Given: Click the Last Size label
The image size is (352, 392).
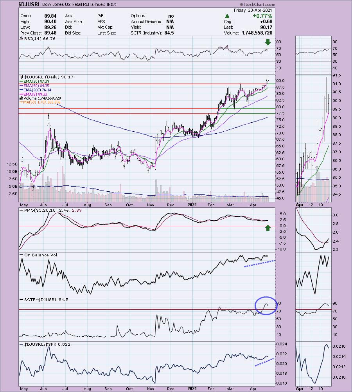Looking at the screenshot, I should (106, 33).
